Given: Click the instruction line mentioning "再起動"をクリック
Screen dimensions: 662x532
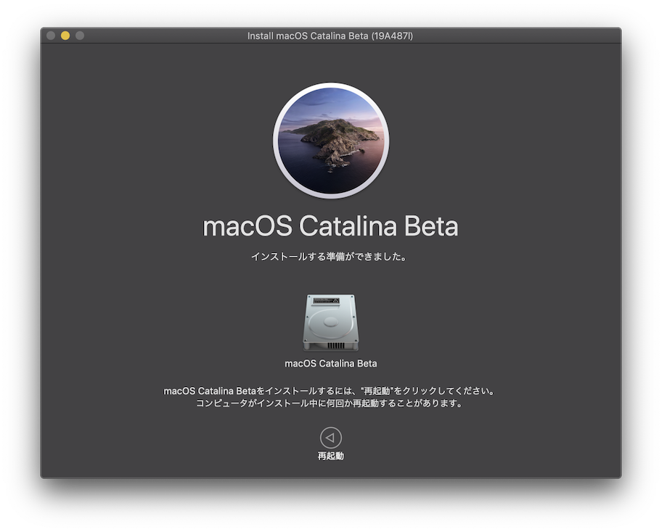Looking at the screenshot, I should [x=329, y=391].
